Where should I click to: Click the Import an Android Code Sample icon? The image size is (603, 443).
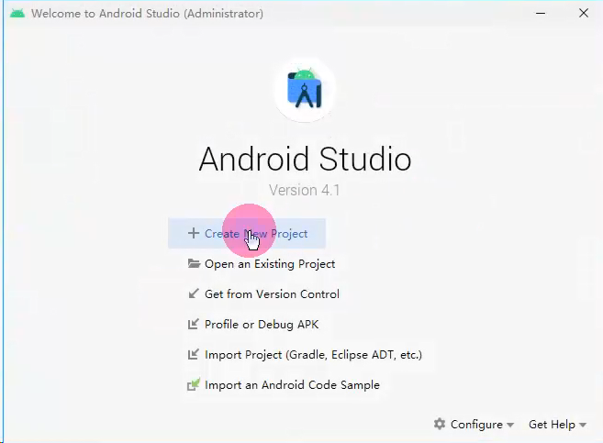coord(194,384)
